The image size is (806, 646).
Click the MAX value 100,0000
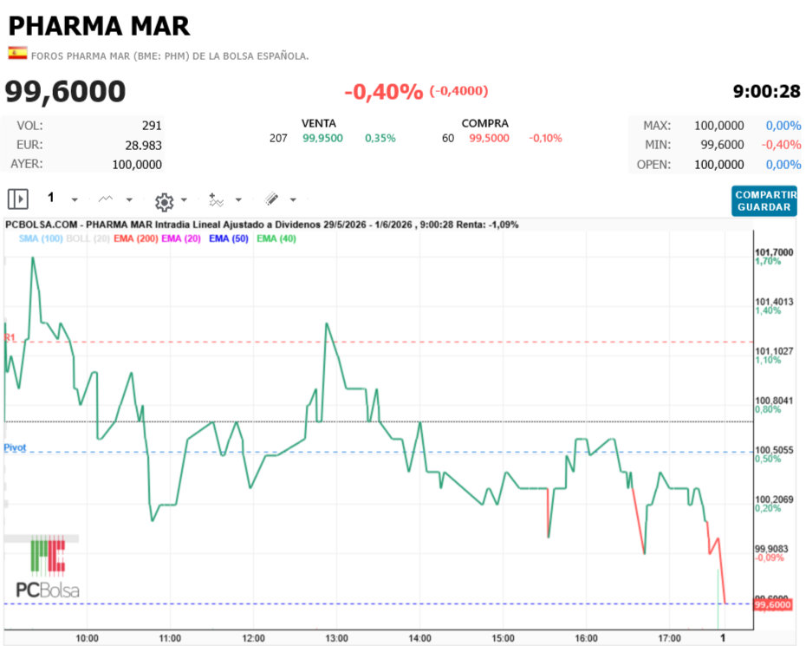point(719,126)
